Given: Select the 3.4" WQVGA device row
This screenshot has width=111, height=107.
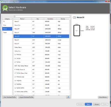Looking at the screenshot, I should click(x=41, y=81).
